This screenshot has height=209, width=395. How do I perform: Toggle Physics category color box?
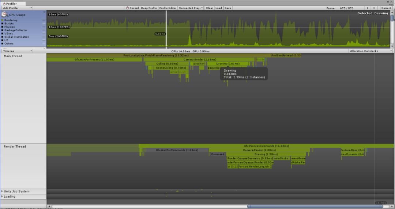tap(2, 27)
